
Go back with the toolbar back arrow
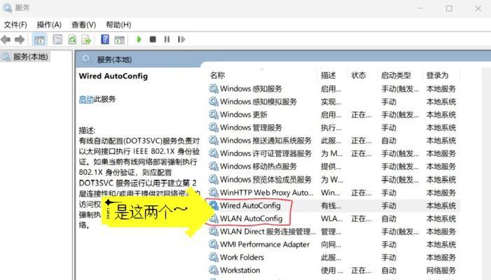[6, 39]
